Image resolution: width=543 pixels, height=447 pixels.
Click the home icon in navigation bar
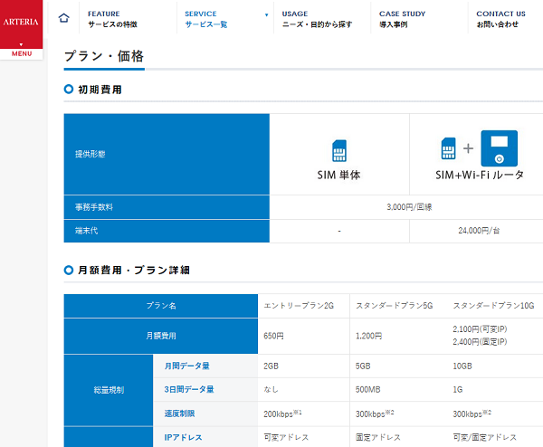[x=63, y=18]
